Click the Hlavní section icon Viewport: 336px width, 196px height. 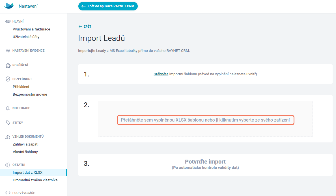8,21
